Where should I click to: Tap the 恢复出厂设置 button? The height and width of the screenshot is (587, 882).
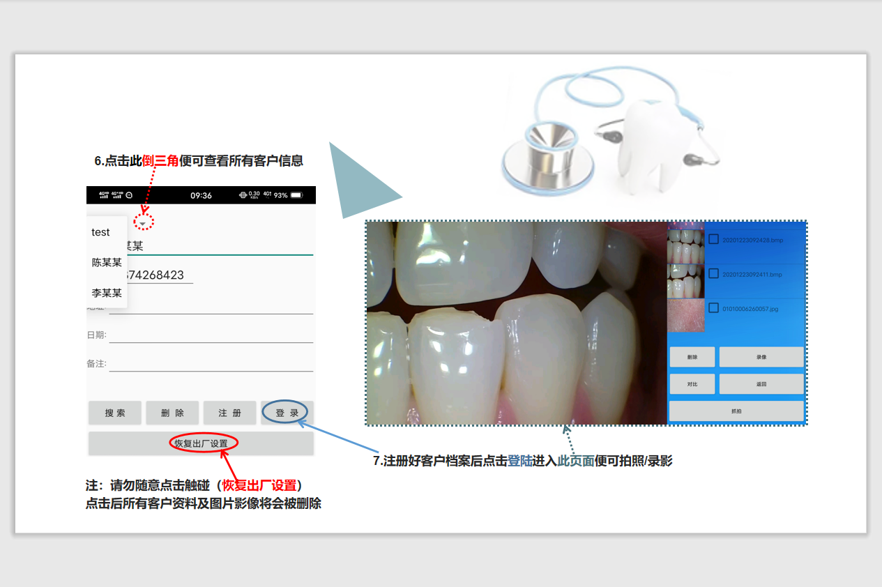tap(201, 443)
